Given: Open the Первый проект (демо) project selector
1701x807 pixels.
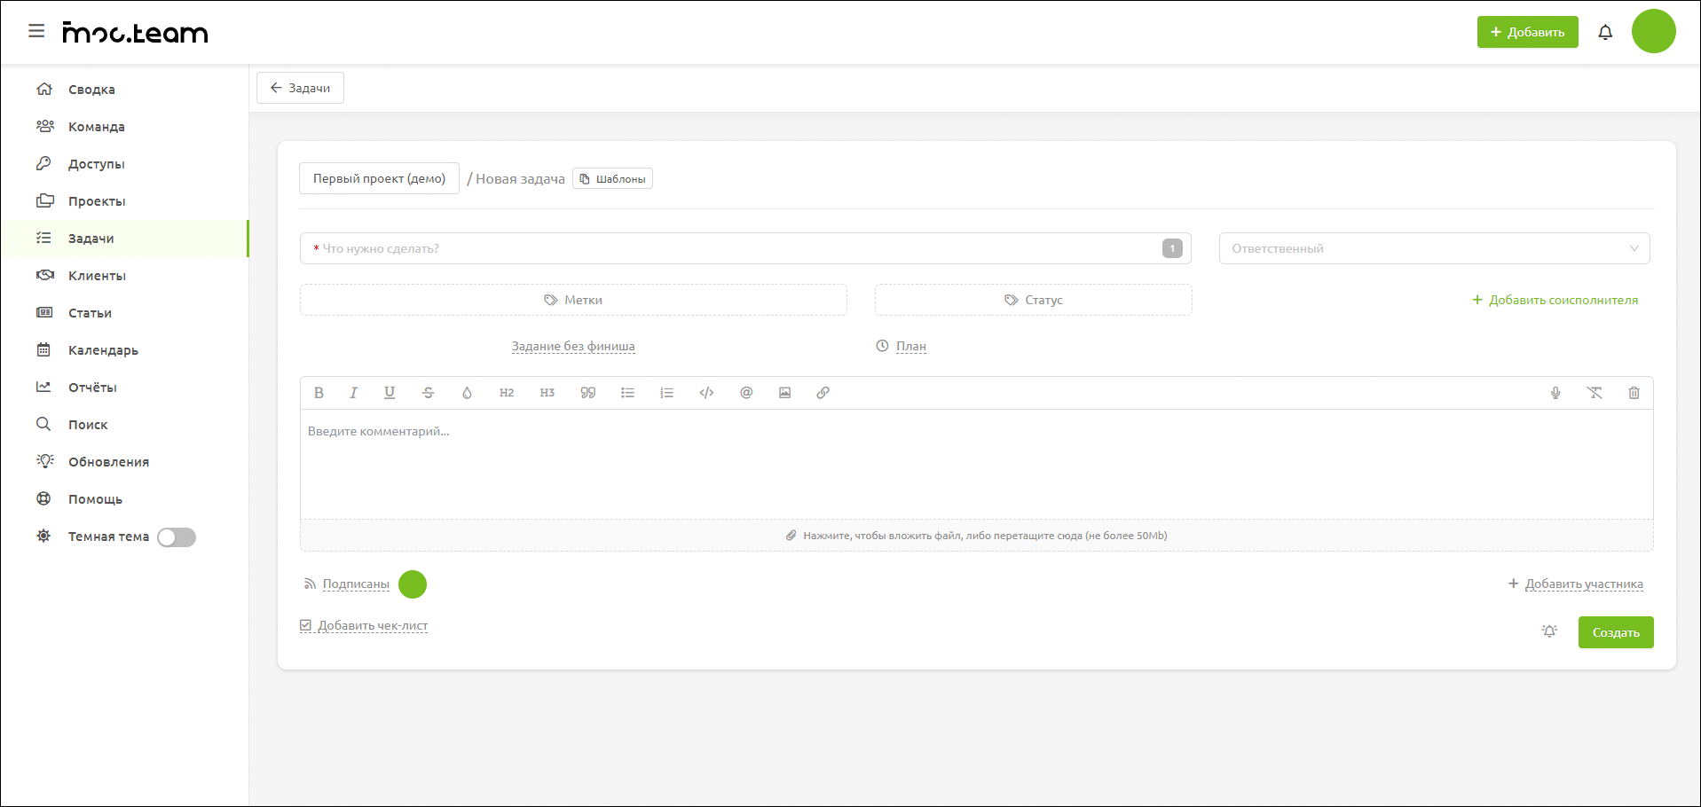Looking at the screenshot, I should pyautogui.click(x=379, y=178).
